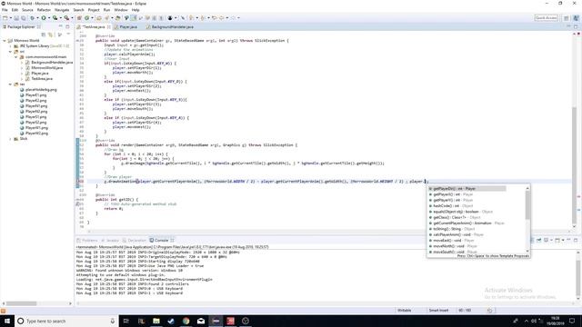This screenshot has height=327, width=582.
Task: Click the Windows Start button
Action: 7,321
